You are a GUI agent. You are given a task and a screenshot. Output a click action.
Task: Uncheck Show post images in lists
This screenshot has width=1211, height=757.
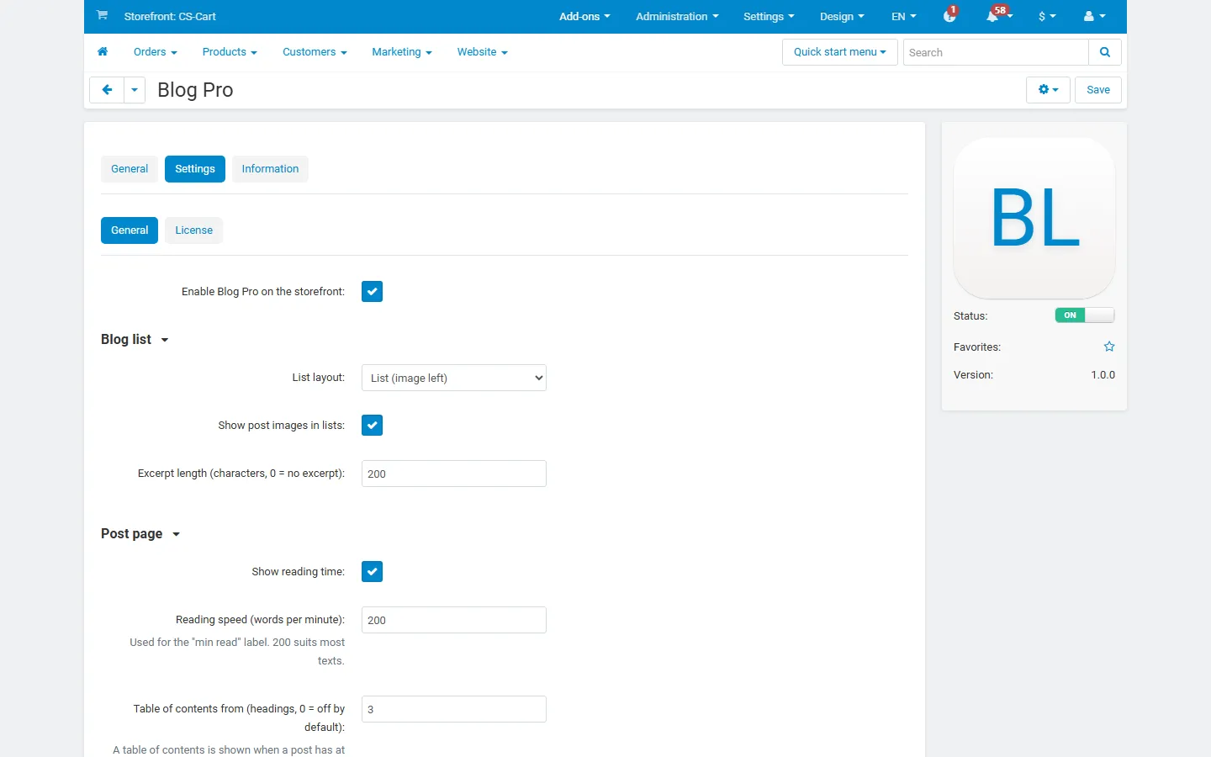click(372, 426)
